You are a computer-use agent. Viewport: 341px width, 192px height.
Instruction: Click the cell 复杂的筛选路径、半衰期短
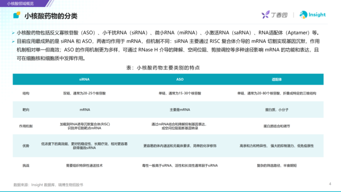[x=277, y=165]
